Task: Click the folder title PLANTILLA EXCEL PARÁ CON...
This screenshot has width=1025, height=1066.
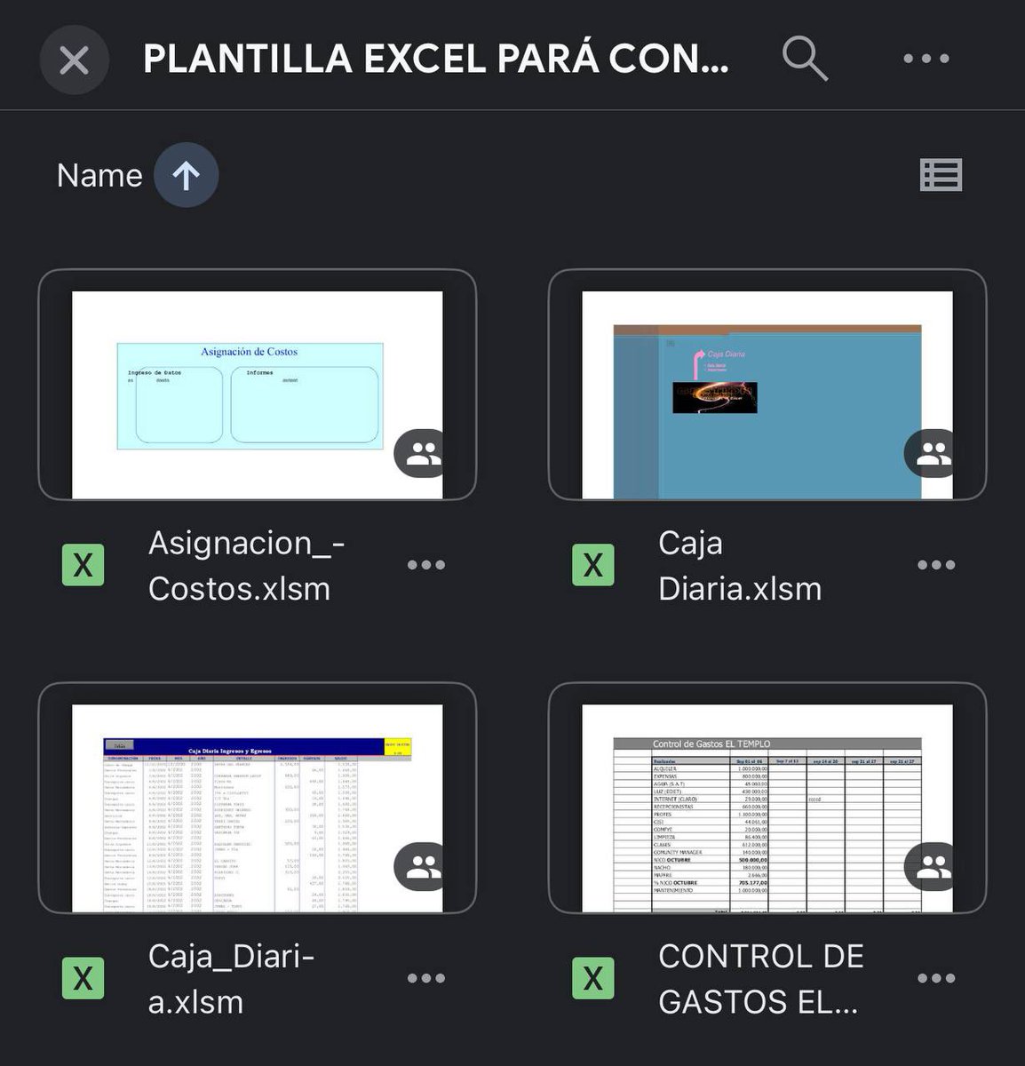Action: pos(436,59)
